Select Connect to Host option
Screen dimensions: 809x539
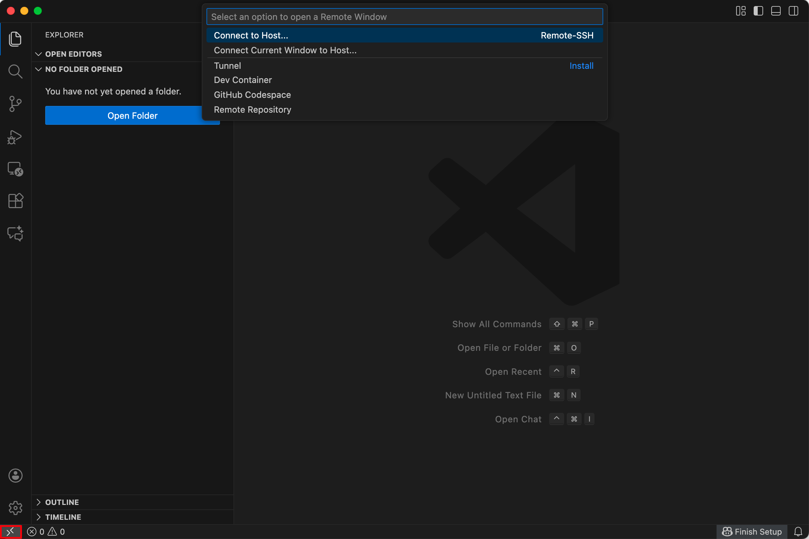251,35
